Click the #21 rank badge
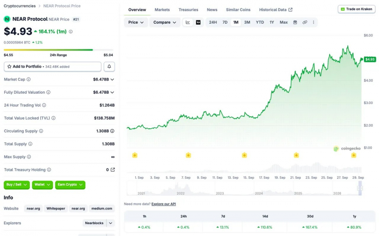 pos(76,19)
